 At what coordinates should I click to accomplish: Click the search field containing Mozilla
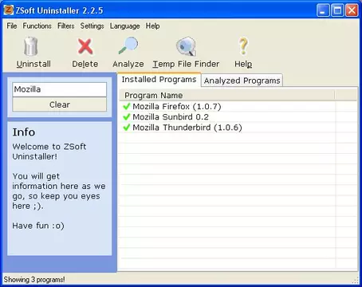point(60,89)
